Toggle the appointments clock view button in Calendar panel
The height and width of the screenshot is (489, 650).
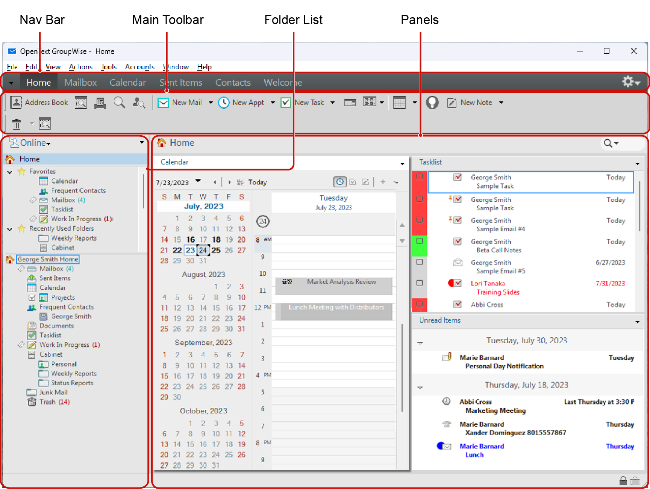tap(340, 182)
